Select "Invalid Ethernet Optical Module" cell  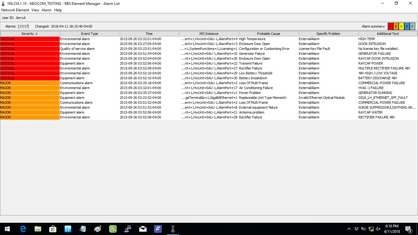[x=328, y=98]
